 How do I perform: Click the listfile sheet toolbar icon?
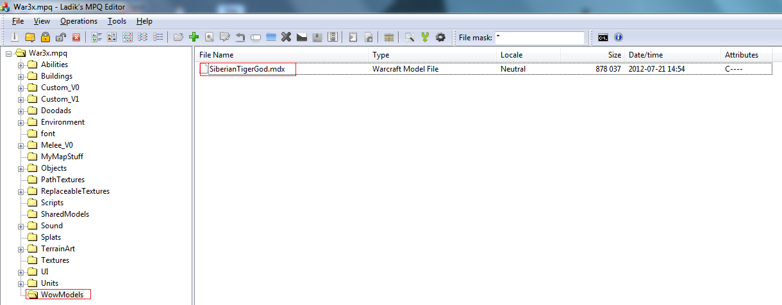pos(332,38)
